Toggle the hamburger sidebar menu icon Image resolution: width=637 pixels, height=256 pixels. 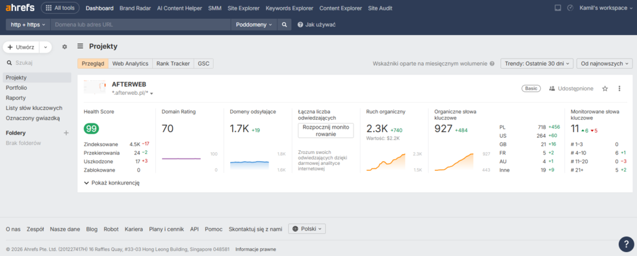81,46
